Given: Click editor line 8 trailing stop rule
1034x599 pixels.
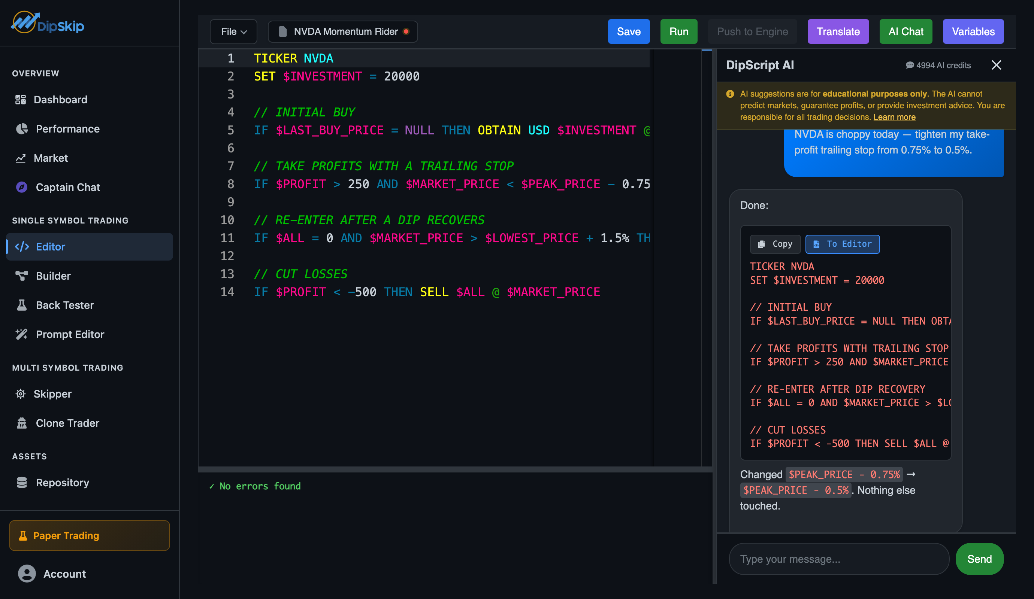Looking at the screenshot, I should (x=452, y=184).
